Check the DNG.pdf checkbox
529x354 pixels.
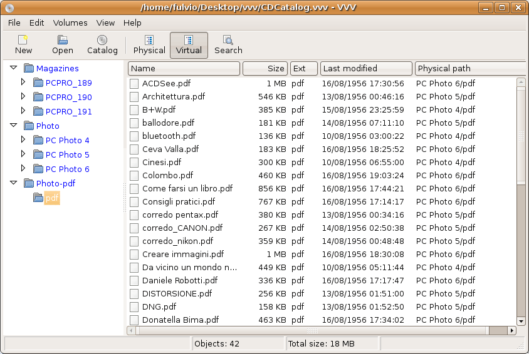click(x=134, y=306)
